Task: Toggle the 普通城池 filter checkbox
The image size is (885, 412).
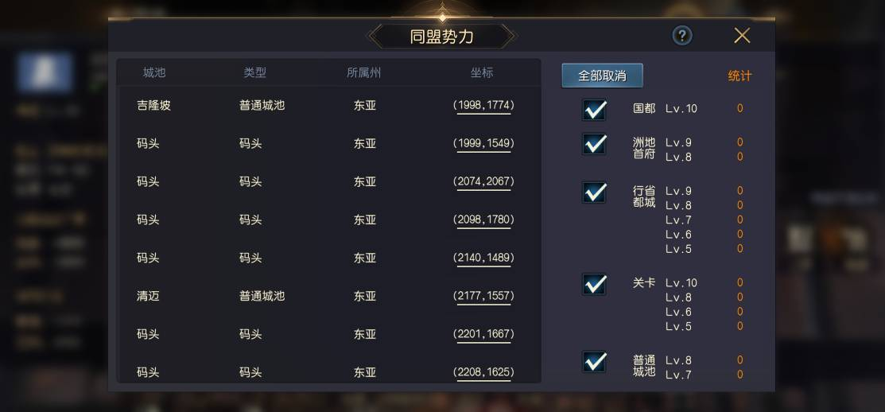Action: [x=595, y=362]
